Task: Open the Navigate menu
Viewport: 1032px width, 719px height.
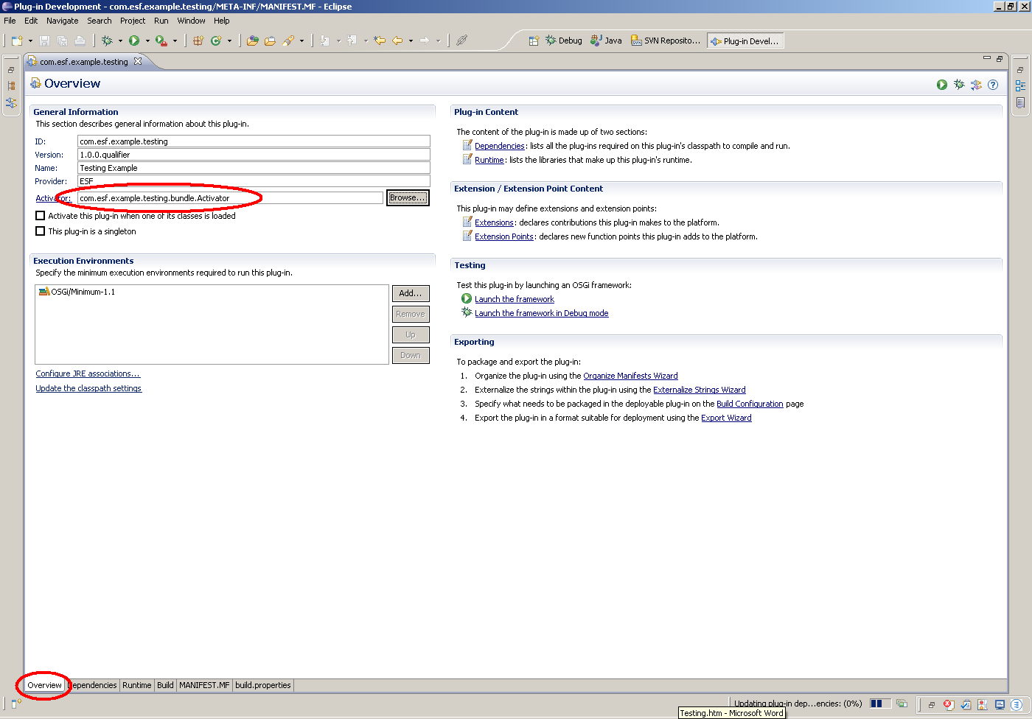Action: (x=63, y=21)
